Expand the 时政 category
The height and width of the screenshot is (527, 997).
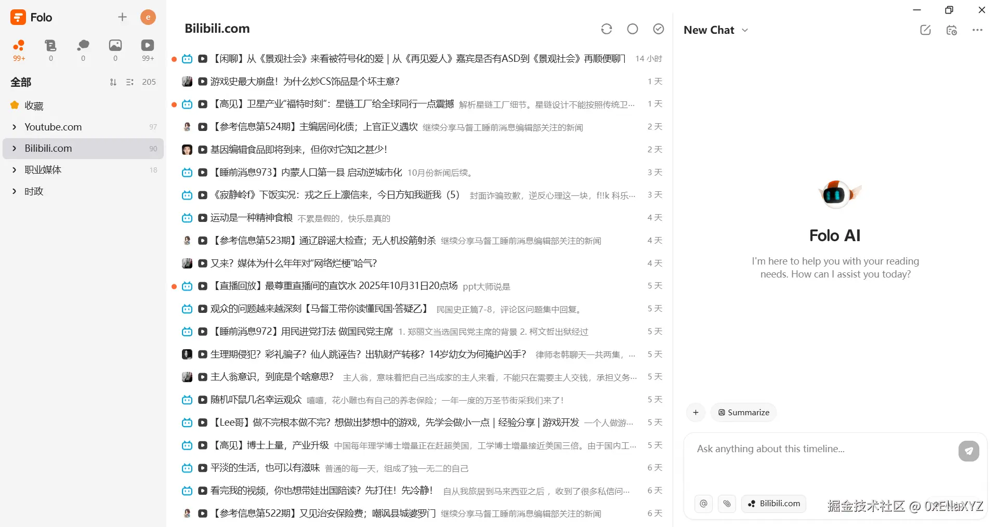14,191
